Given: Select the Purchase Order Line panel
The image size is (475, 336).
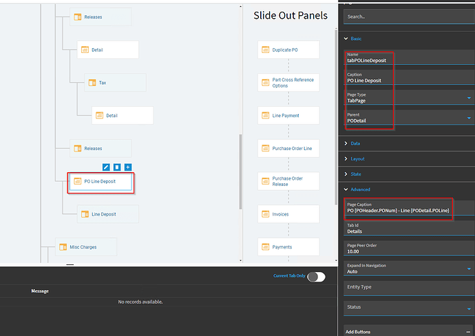Looking at the screenshot, I should 288,149.
